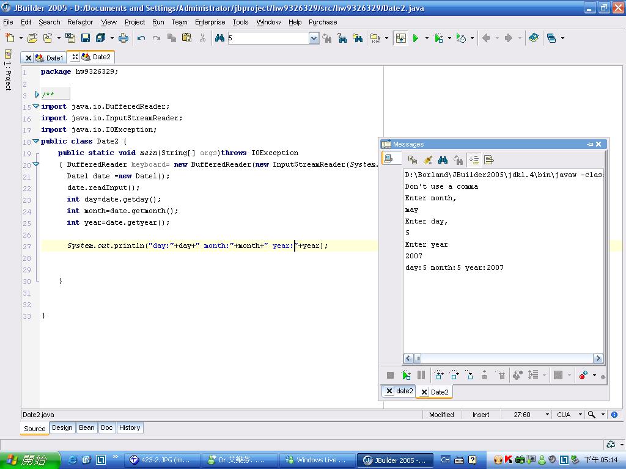Click the Debug Project icon

439,38
